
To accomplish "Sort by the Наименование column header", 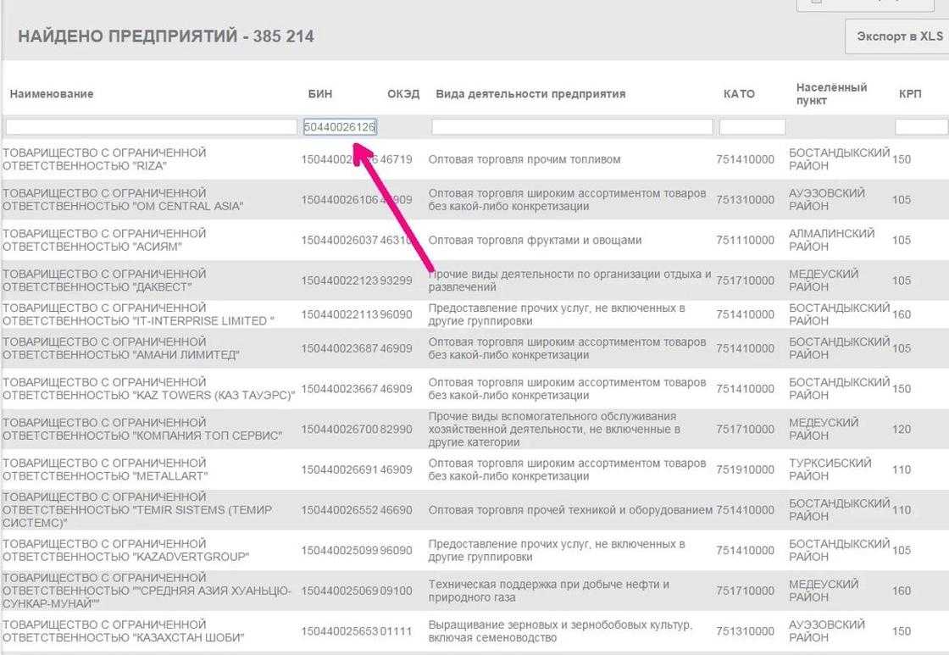I will point(52,94).
